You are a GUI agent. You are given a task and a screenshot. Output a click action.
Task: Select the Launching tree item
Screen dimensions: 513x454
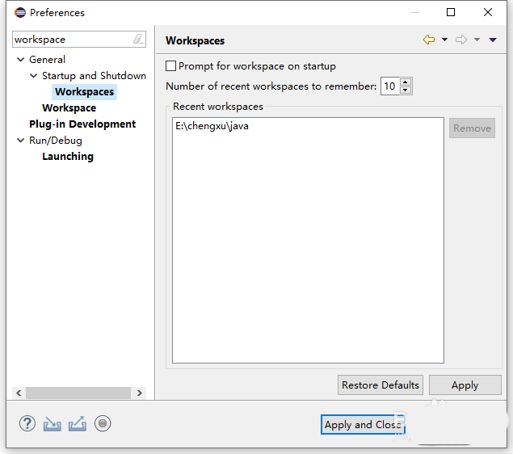click(x=68, y=157)
